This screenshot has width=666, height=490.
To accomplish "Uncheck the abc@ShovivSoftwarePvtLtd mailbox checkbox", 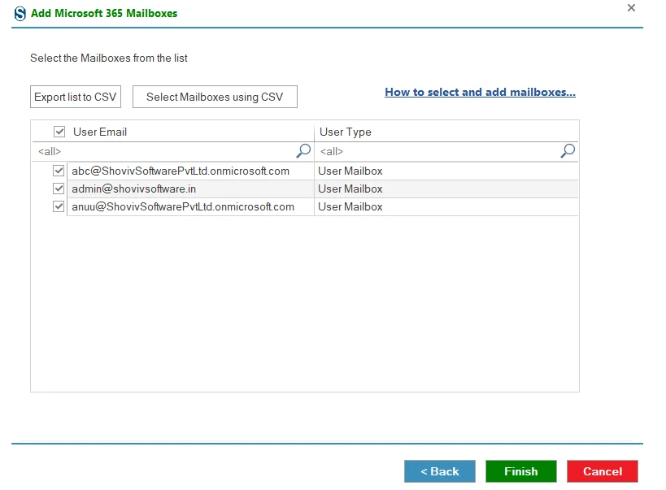I will [59, 171].
